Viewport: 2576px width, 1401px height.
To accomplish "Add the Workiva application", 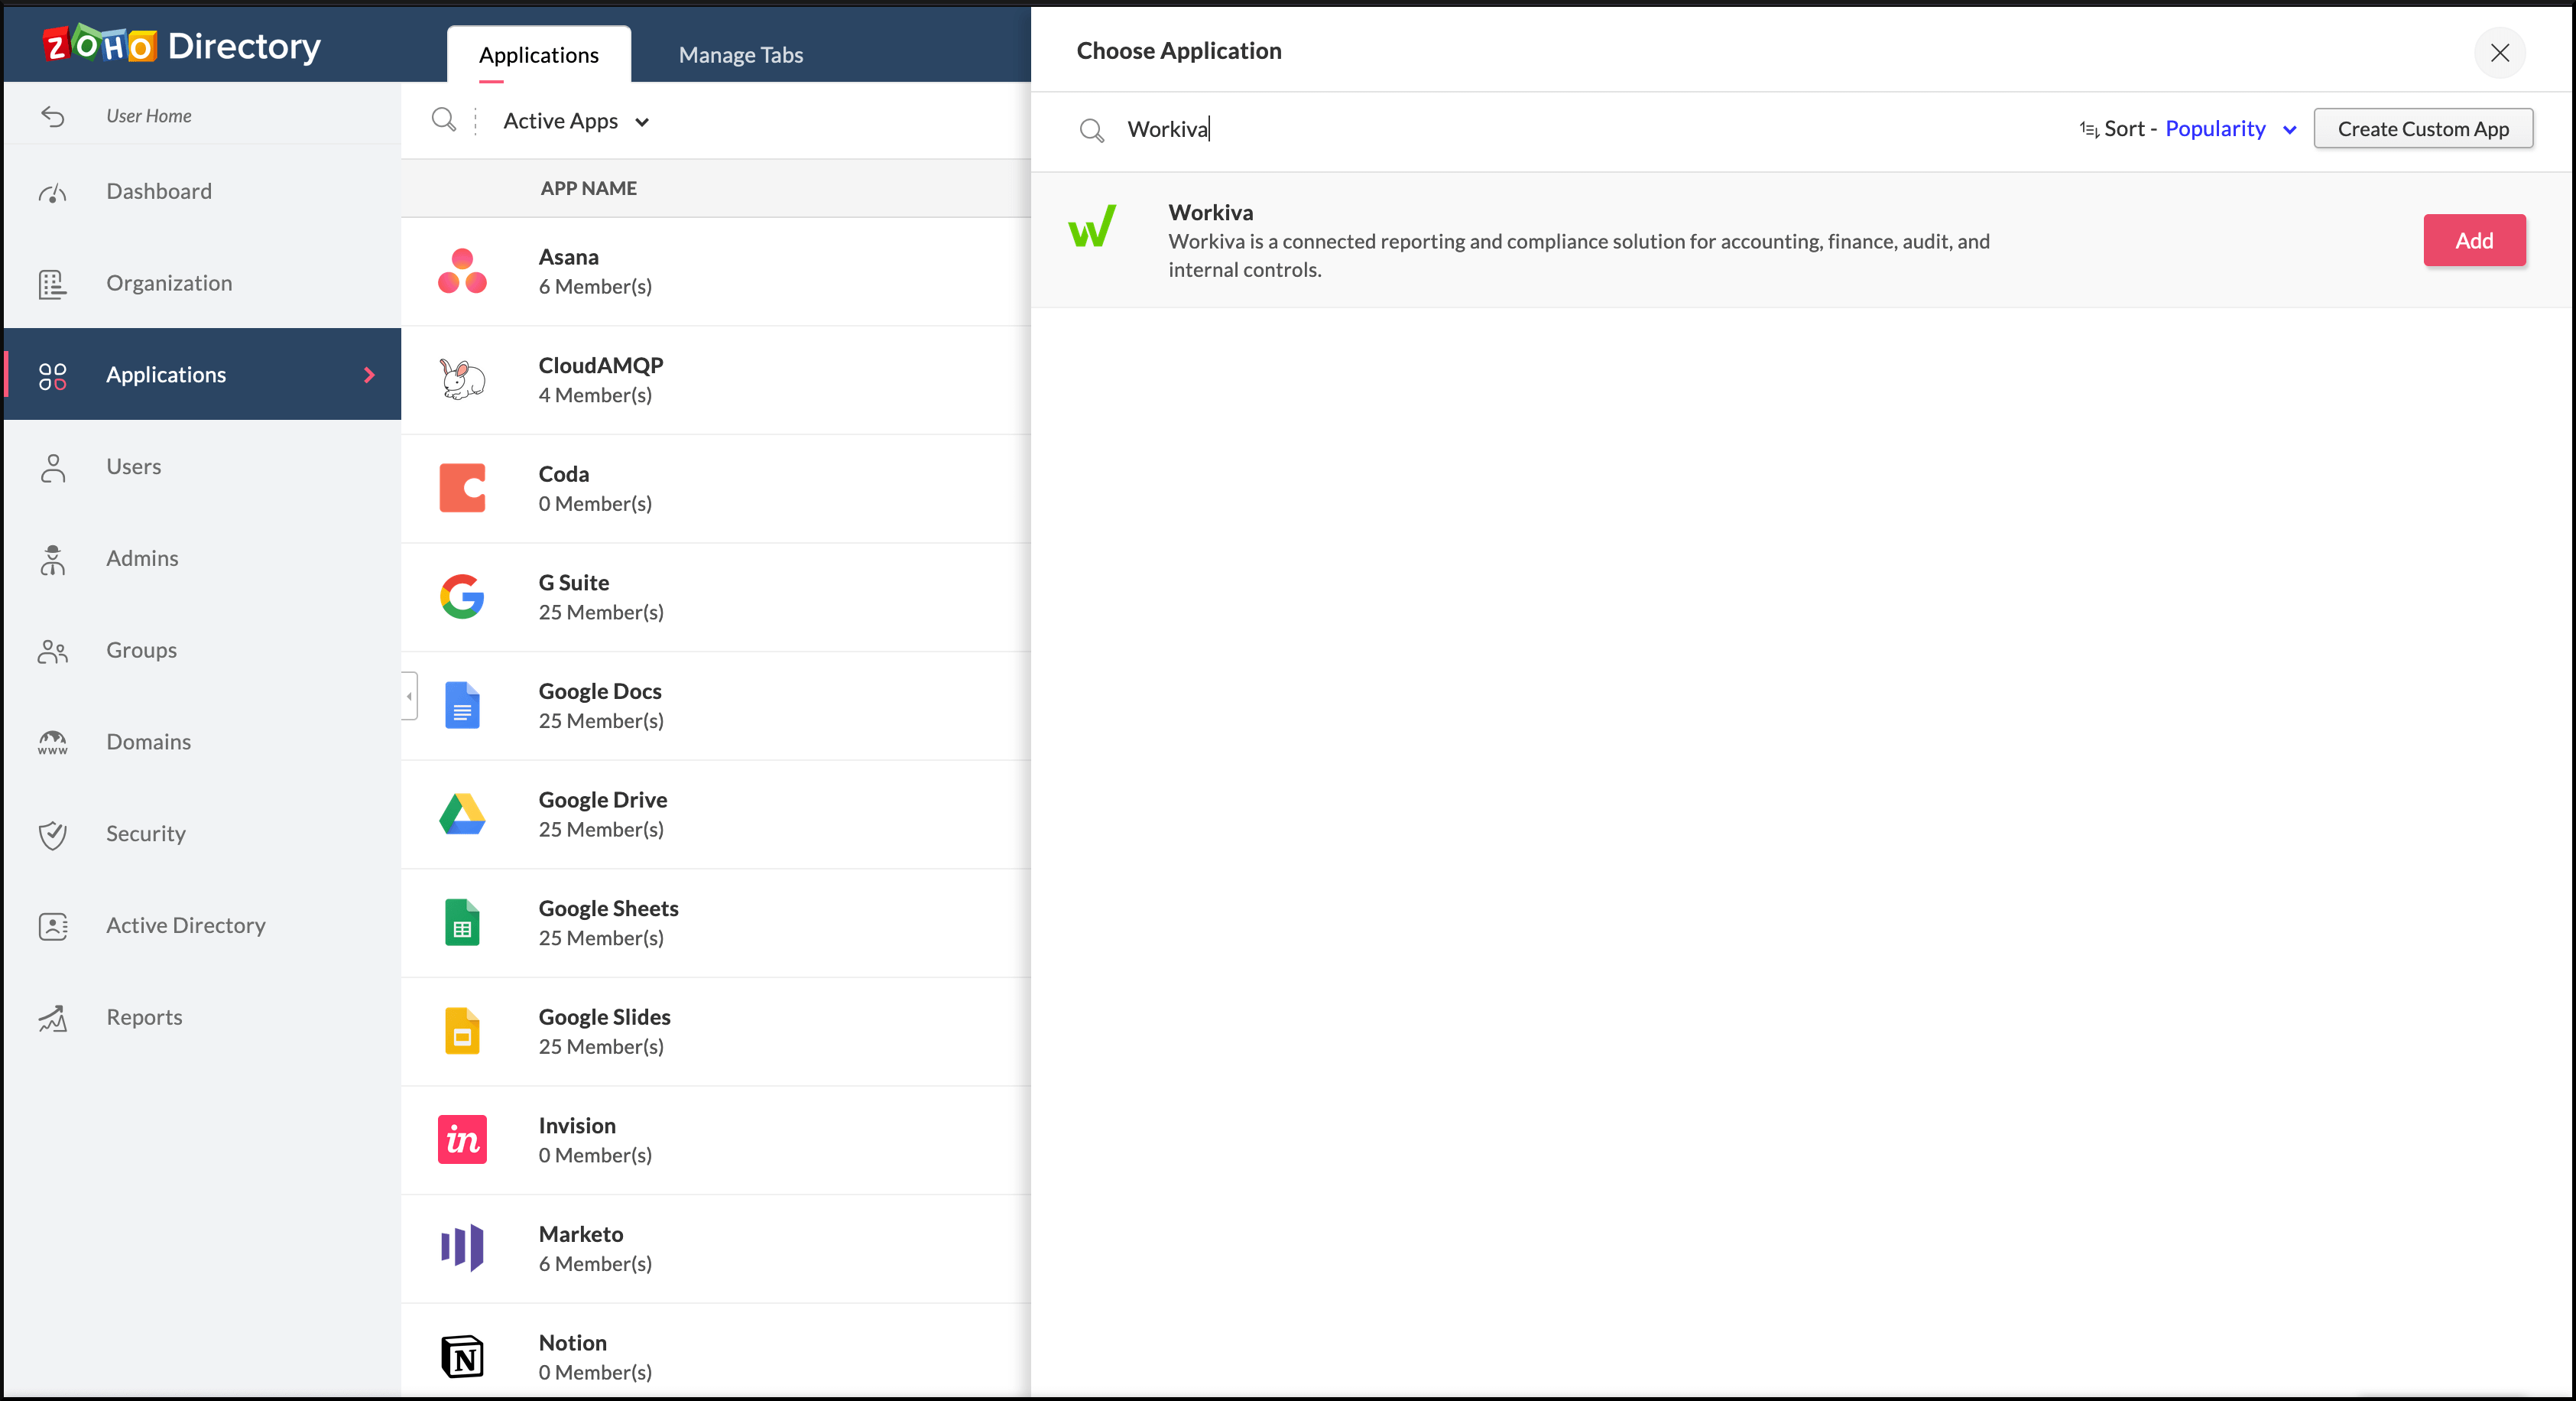I will click(x=2474, y=240).
